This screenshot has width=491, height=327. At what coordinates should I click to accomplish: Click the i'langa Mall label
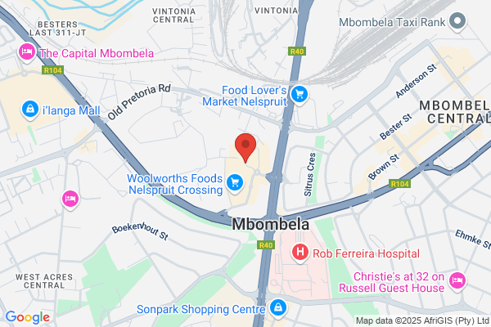click(71, 110)
